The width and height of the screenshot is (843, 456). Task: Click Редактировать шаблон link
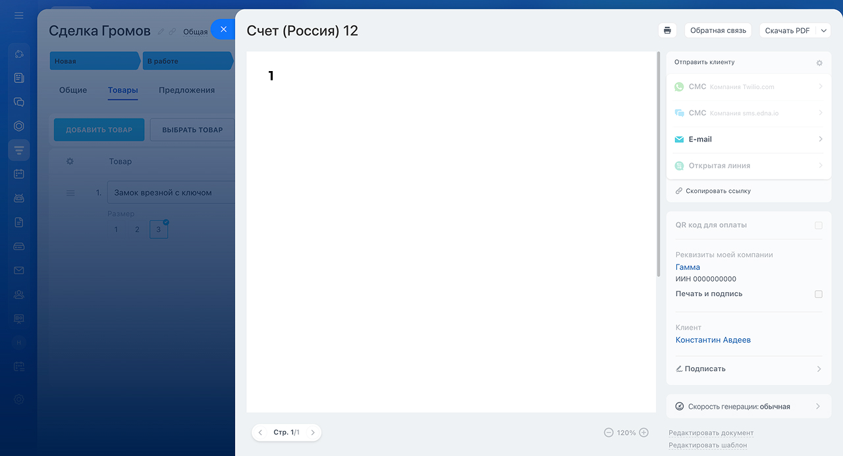tap(707, 445)
